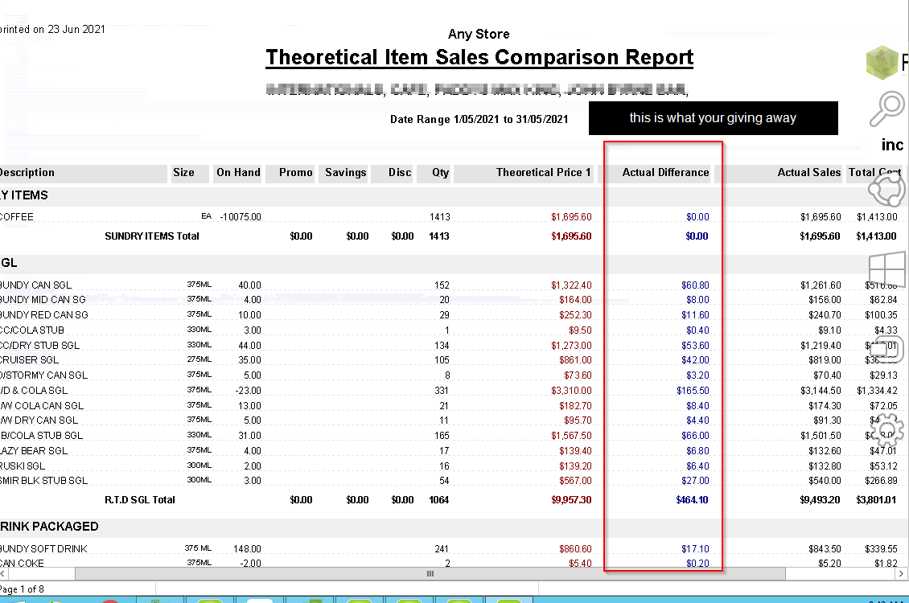Image resolution: width=909 pixels, height=603 pixels.
Task: Open the Search charm magnifier icon
Action: pos(887,109)
